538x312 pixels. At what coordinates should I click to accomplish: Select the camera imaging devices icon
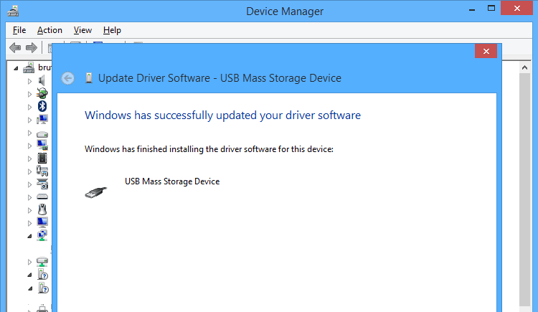point(42,184)
